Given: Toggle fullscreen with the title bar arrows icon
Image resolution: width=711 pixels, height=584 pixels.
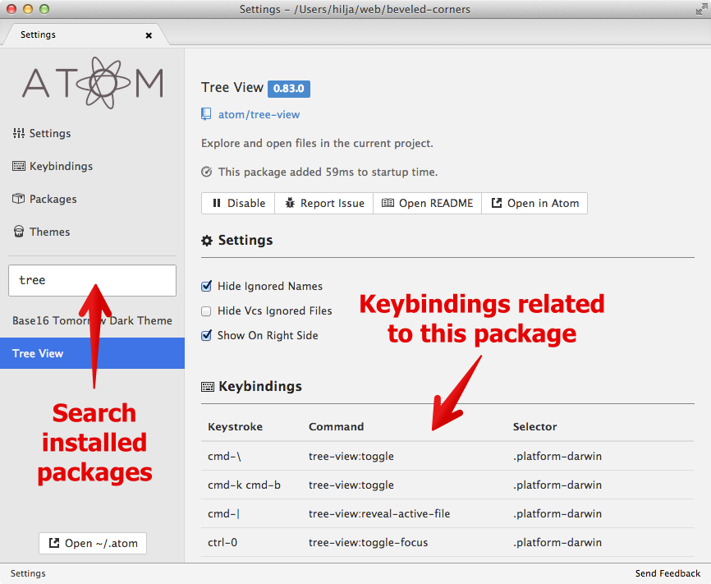Looking at the screenshot, I should 701,9.
